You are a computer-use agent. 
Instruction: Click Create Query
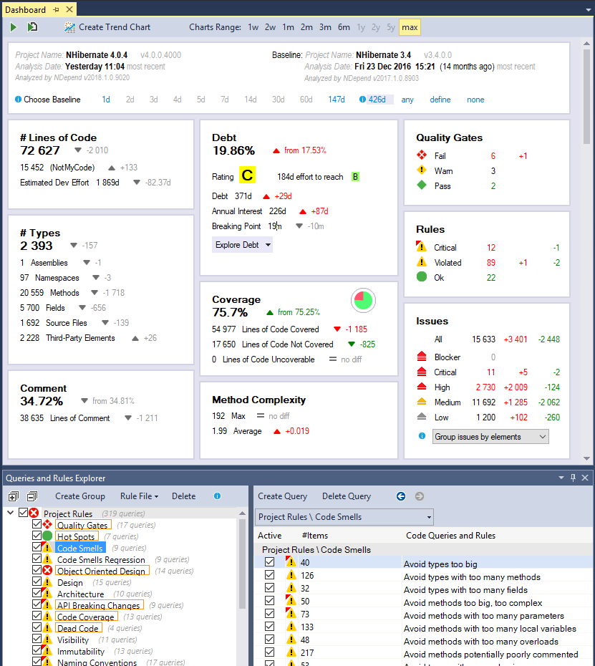[x=282, y=496]
